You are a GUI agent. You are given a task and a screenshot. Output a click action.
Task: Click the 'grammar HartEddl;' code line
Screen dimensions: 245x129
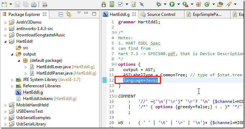pyautogui.click(x=139, y=22)
